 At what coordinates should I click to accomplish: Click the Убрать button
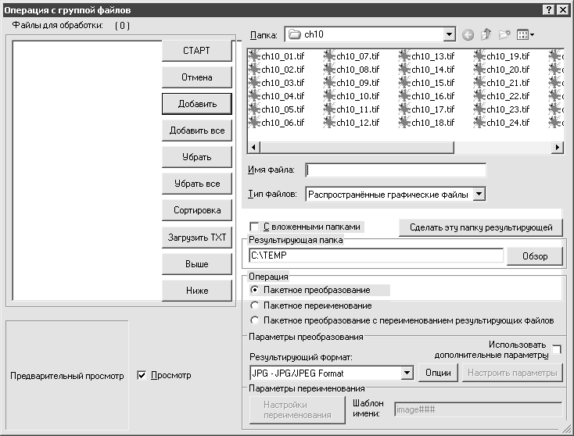point(196,157)
